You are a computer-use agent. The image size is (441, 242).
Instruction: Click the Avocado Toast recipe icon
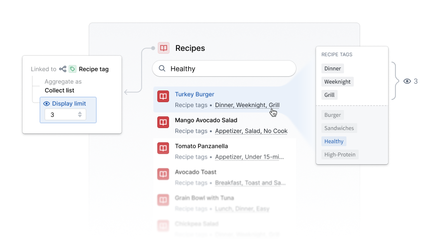pos(163,174)
